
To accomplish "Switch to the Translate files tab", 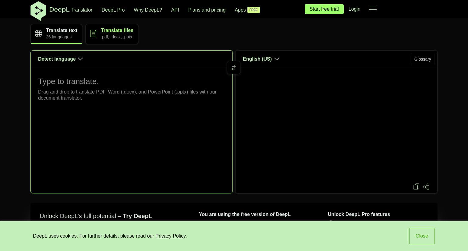I will [x=112, y=34].
